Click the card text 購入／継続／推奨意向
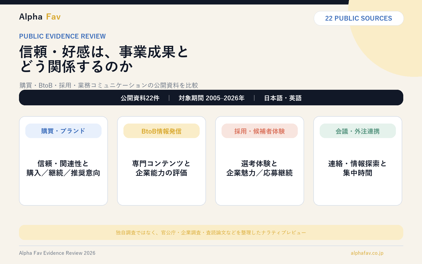422x264 pixels. (x=63, y=173)
